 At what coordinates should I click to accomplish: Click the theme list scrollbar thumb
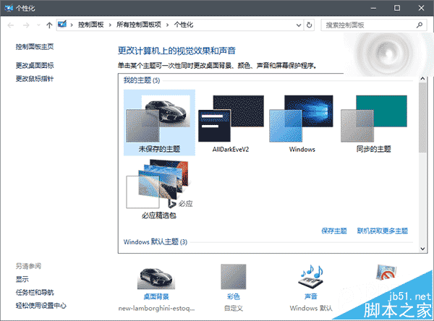pos(422,117)
